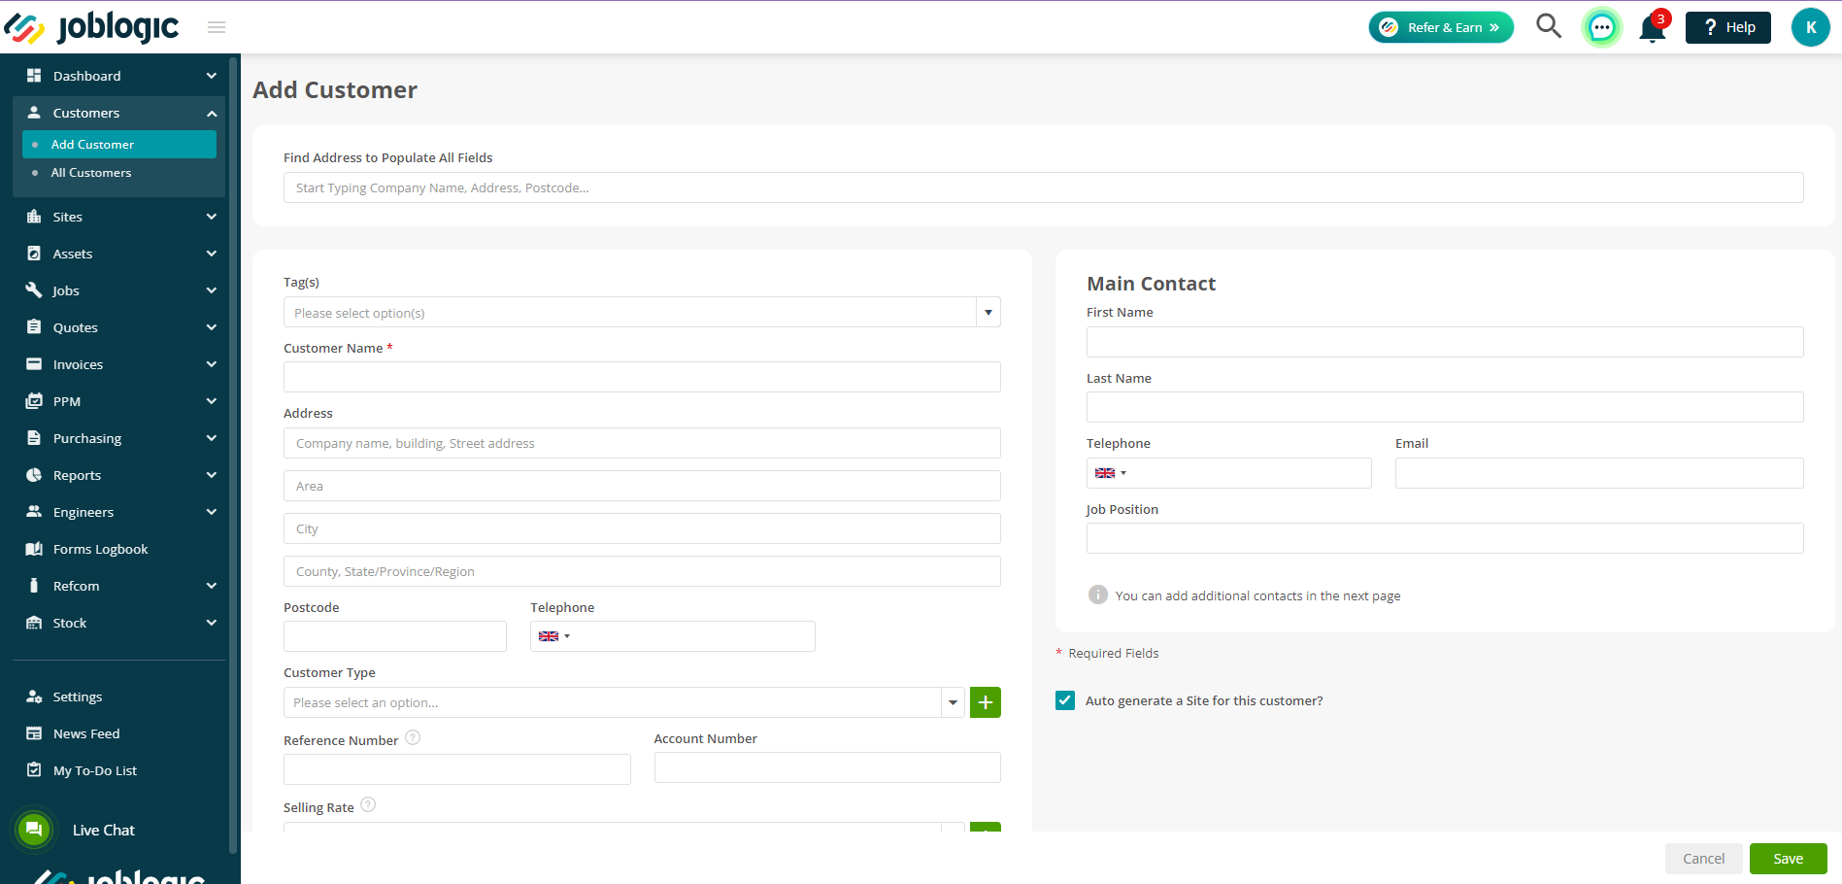This screenshot has width=1842, height=884.
Task: Click the Joblogic logo in header
Action: (x=92, y=27)
